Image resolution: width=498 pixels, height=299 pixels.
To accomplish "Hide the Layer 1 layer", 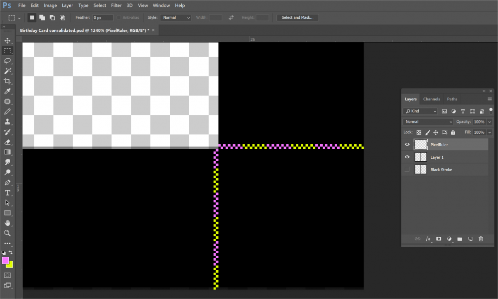I will pos(407,157).
